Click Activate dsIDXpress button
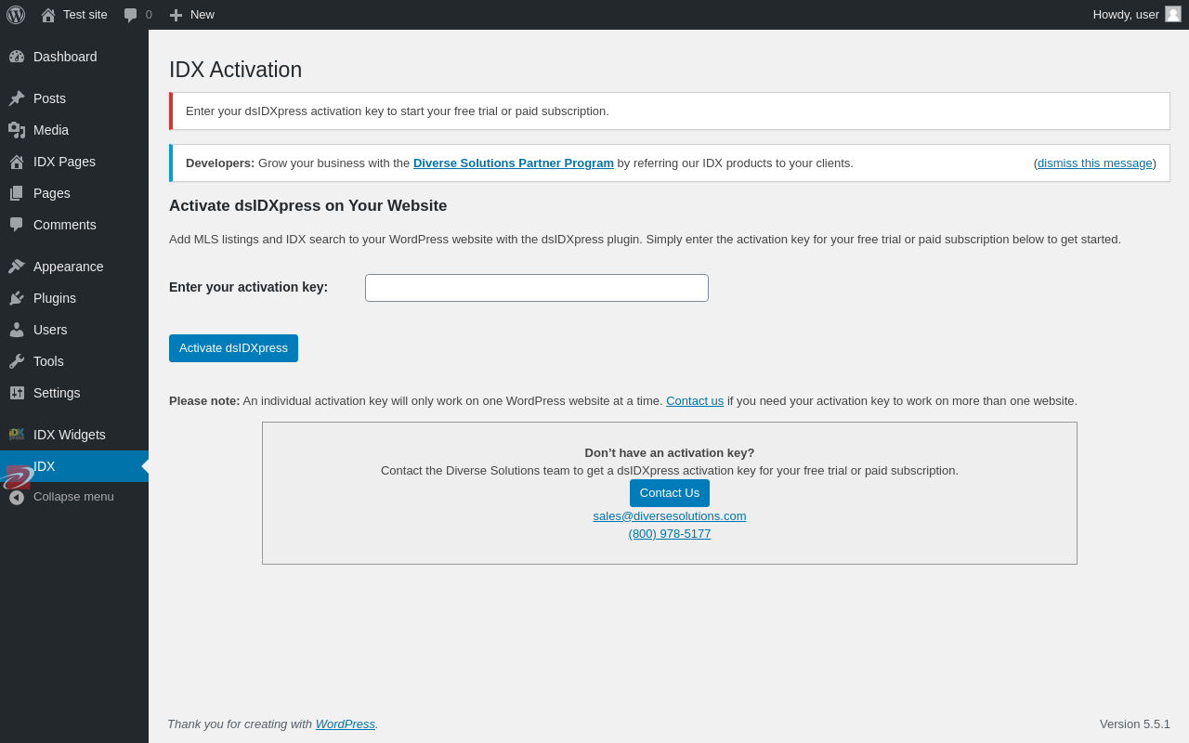 click(233, 348)
